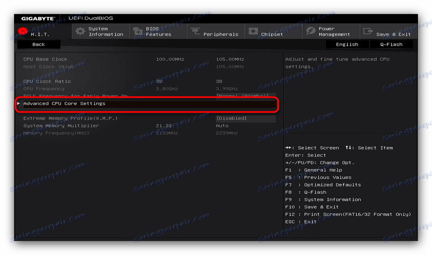Click the F5 Previous Values help line

pos(318,177)
